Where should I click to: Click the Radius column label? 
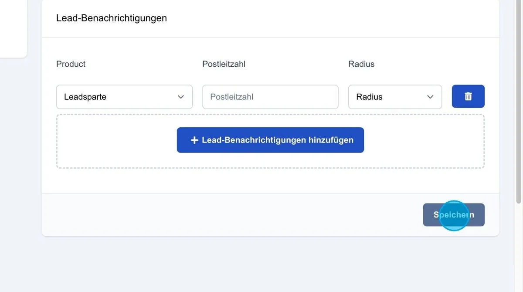point(361,64)
